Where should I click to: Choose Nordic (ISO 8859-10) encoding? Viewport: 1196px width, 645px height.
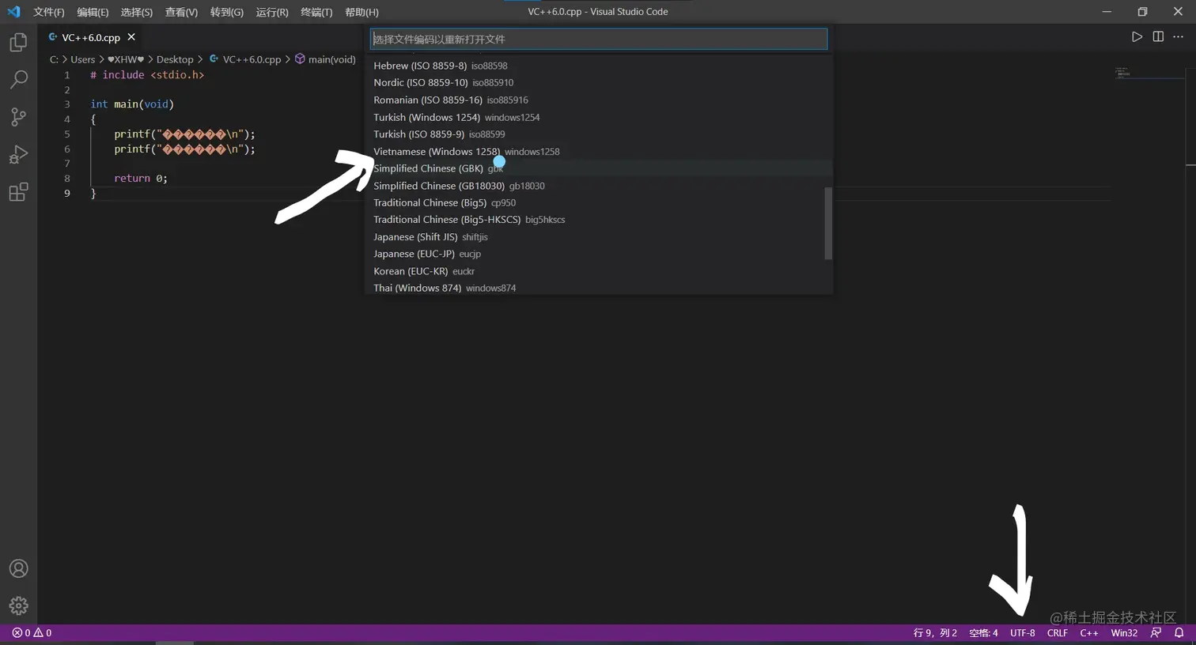point(599,82)
